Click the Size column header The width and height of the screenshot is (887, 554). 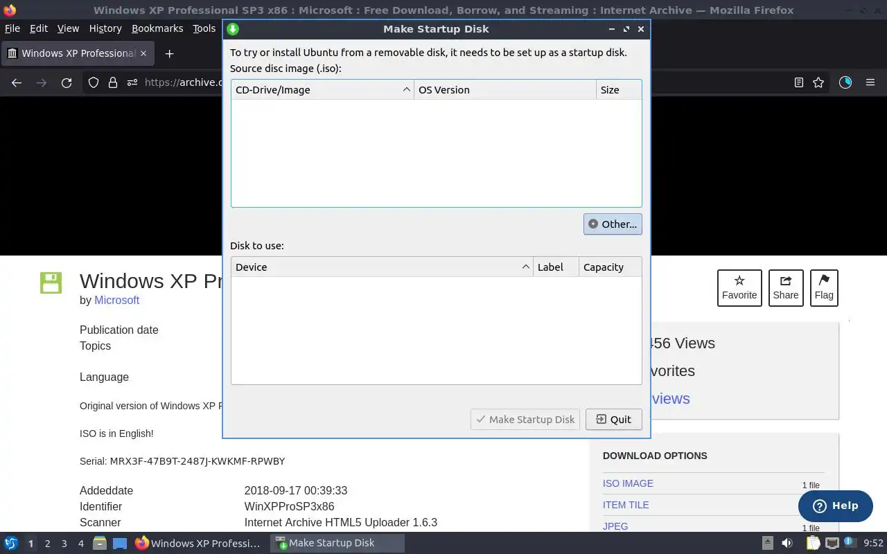(619, 90)
